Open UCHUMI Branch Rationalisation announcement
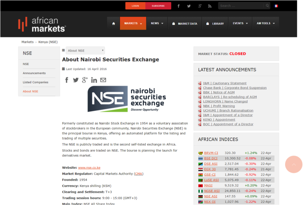 coord(228,110)
